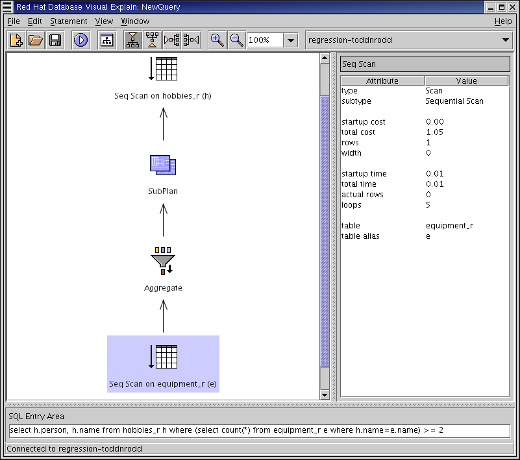
Task: Select the 'total cost' attribute row
Action: [425, 132]
